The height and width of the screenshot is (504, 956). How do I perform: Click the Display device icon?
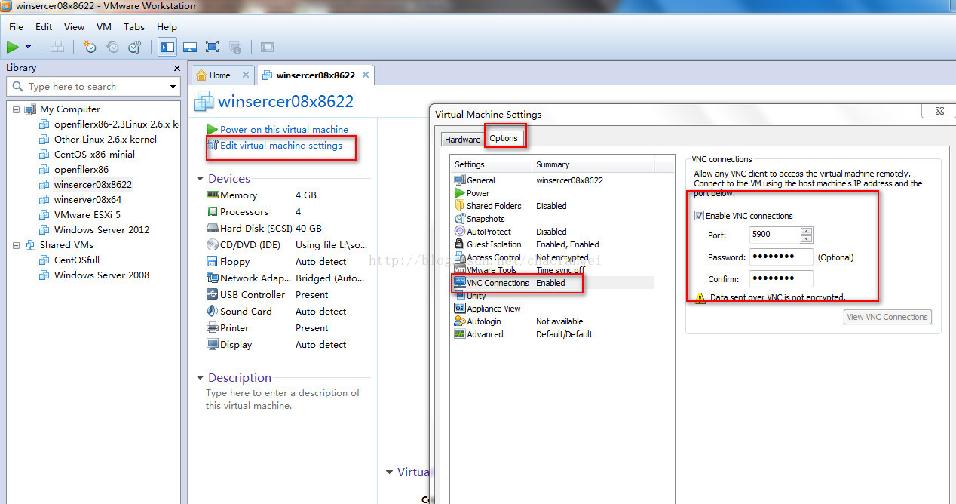pyautogui.click(x=212, y=344)
